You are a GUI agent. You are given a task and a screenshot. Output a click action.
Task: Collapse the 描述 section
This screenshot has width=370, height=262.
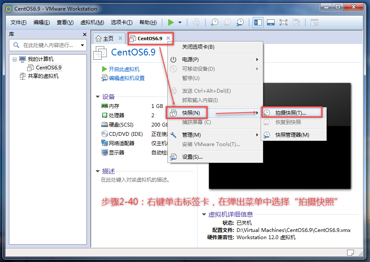click(97, 171)
